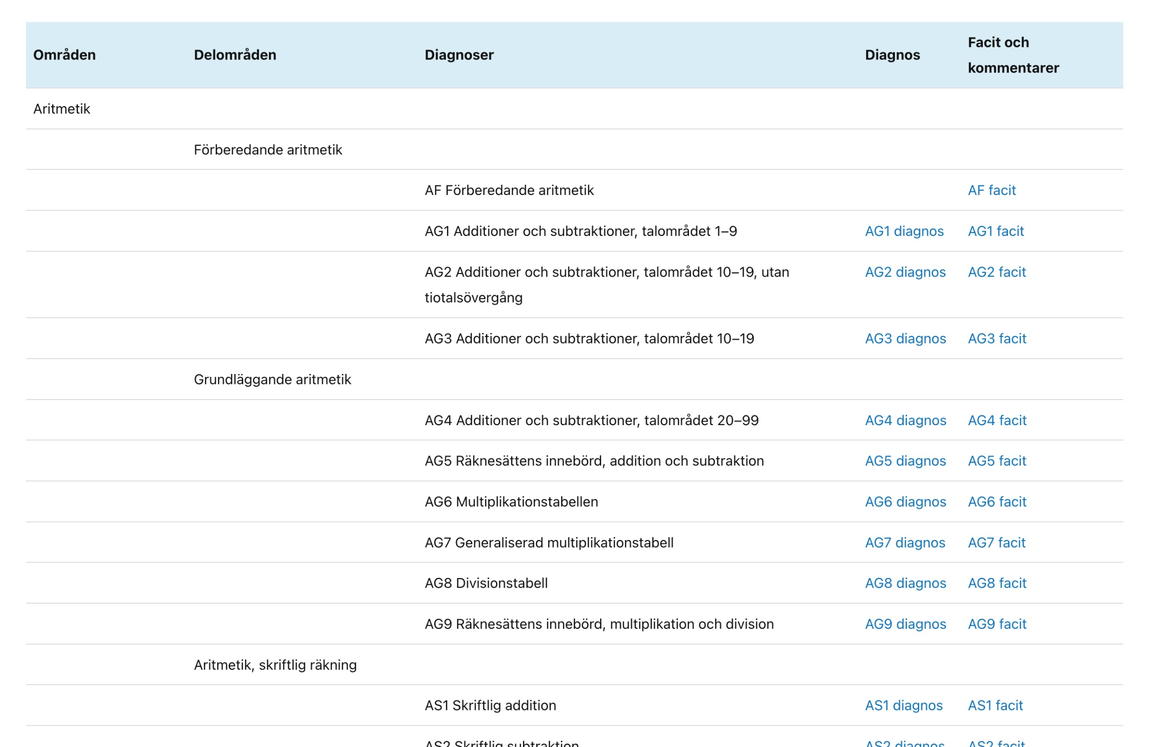Open the AG8 diagnos link
Viewport: 1156px width, 747px height.
pos(905,582)
